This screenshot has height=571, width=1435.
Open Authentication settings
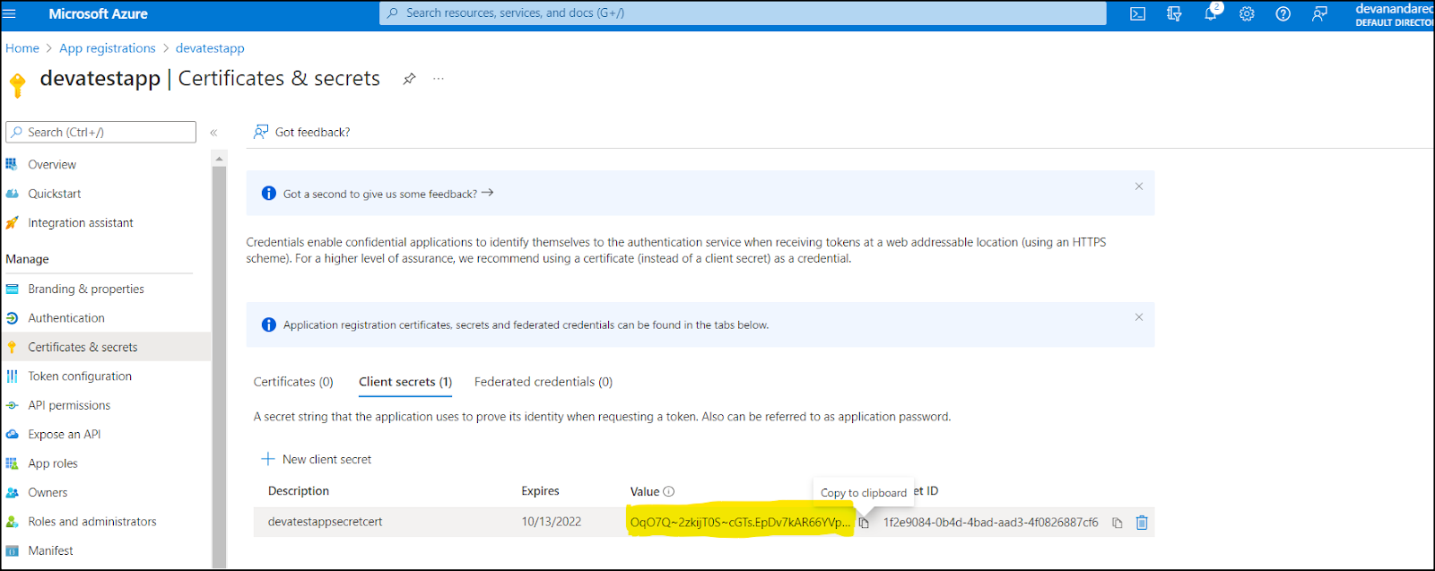click(x=65, y=318)
